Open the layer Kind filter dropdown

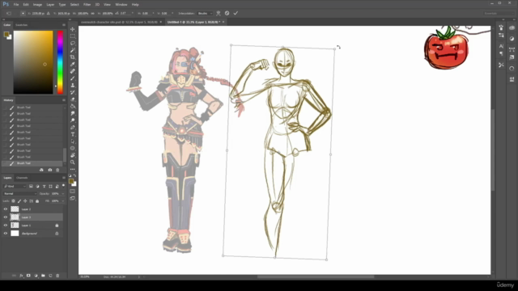click(x=15, y=187)
